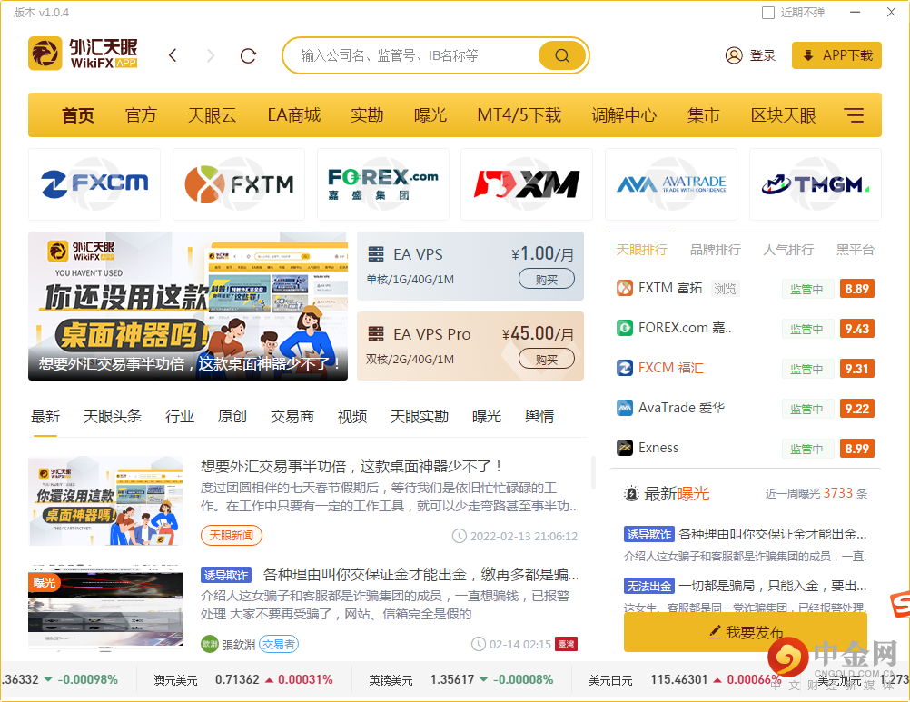
Task: Click the 无法出金 tag in 最新曝光
Action: (649, 586)
